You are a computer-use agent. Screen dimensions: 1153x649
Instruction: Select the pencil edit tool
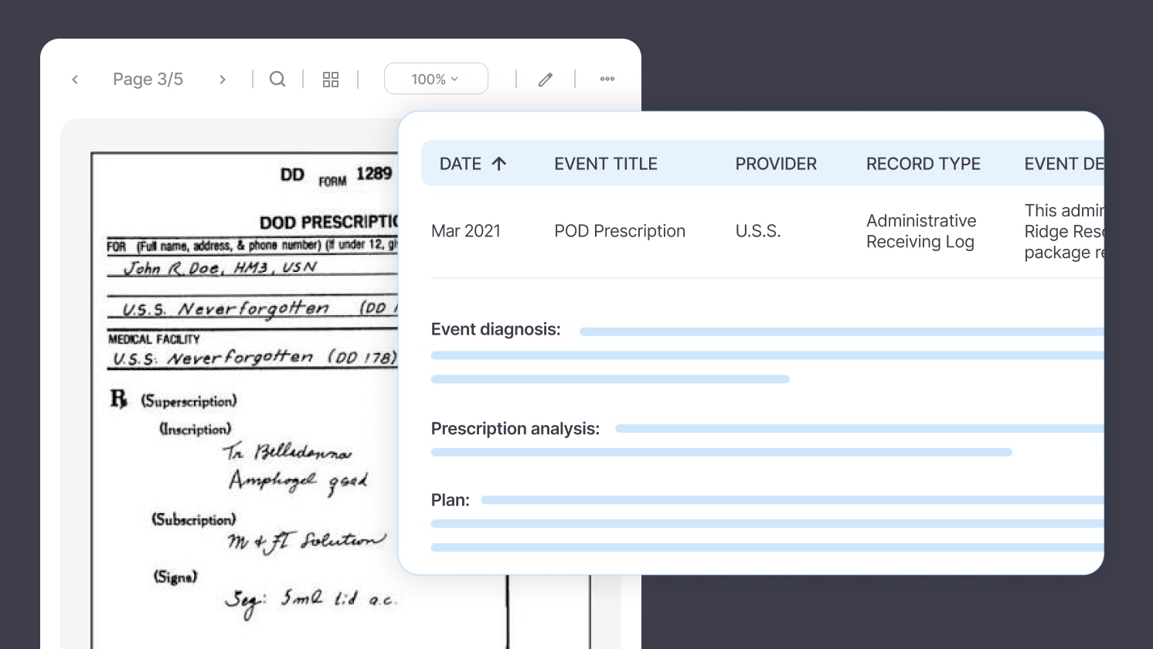(546, 80)
